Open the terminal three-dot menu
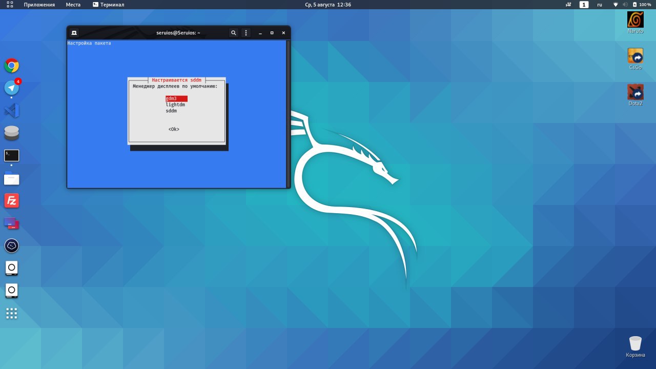656x369 pixels. pos(246,33)
